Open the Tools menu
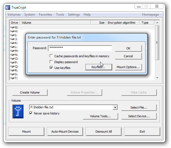This screenshot has height=148, width=171. pos(60,15)
